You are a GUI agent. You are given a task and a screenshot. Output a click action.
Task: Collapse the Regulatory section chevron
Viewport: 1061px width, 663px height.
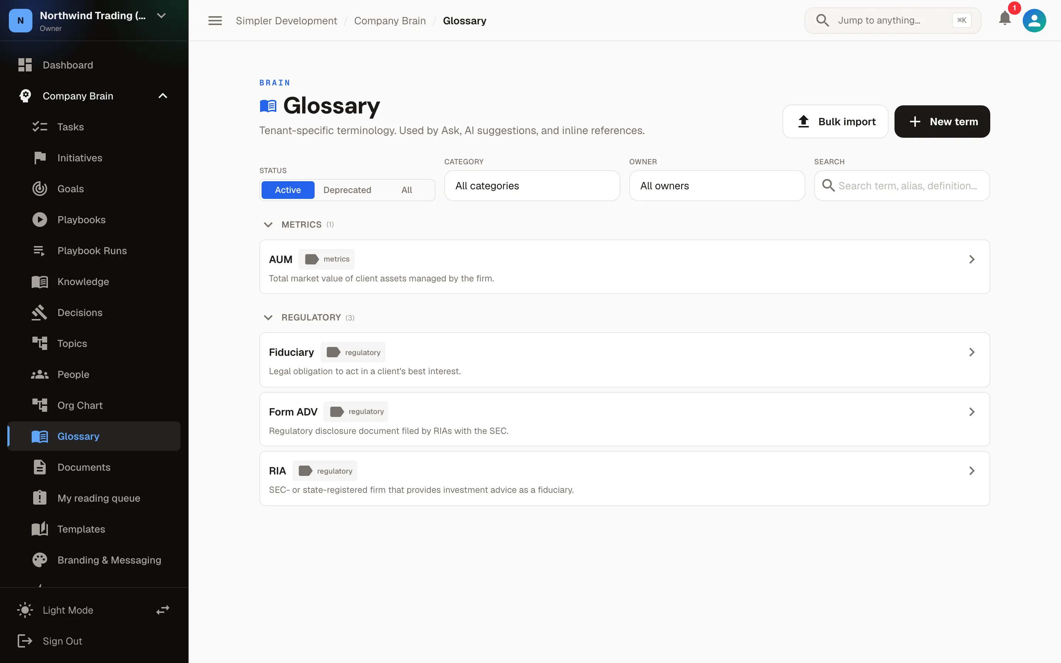(x=268, y=318)
